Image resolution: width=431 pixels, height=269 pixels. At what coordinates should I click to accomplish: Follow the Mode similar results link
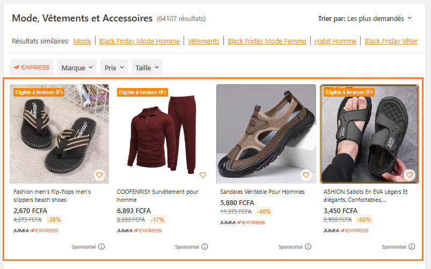[82, 41]
